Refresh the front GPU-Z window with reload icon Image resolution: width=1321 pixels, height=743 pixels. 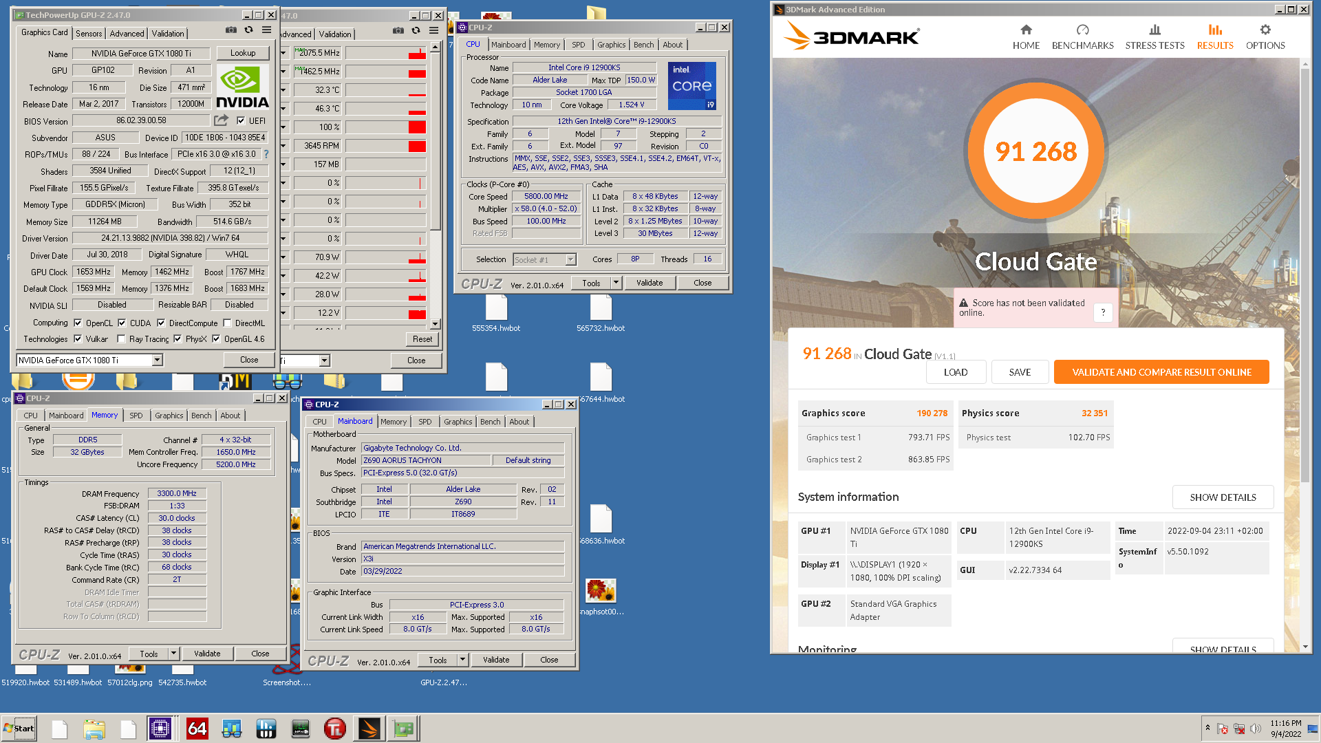[248, 30]
